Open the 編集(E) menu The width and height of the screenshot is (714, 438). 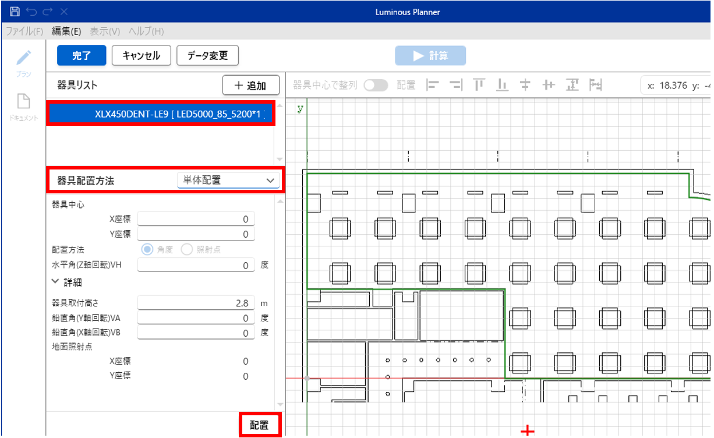[x=66, y=31]
